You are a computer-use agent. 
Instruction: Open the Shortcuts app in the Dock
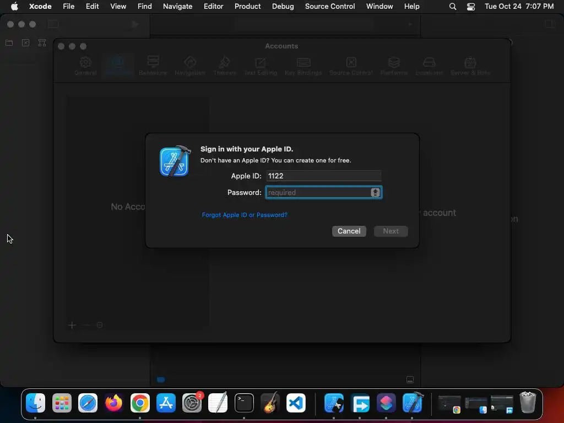386,403
